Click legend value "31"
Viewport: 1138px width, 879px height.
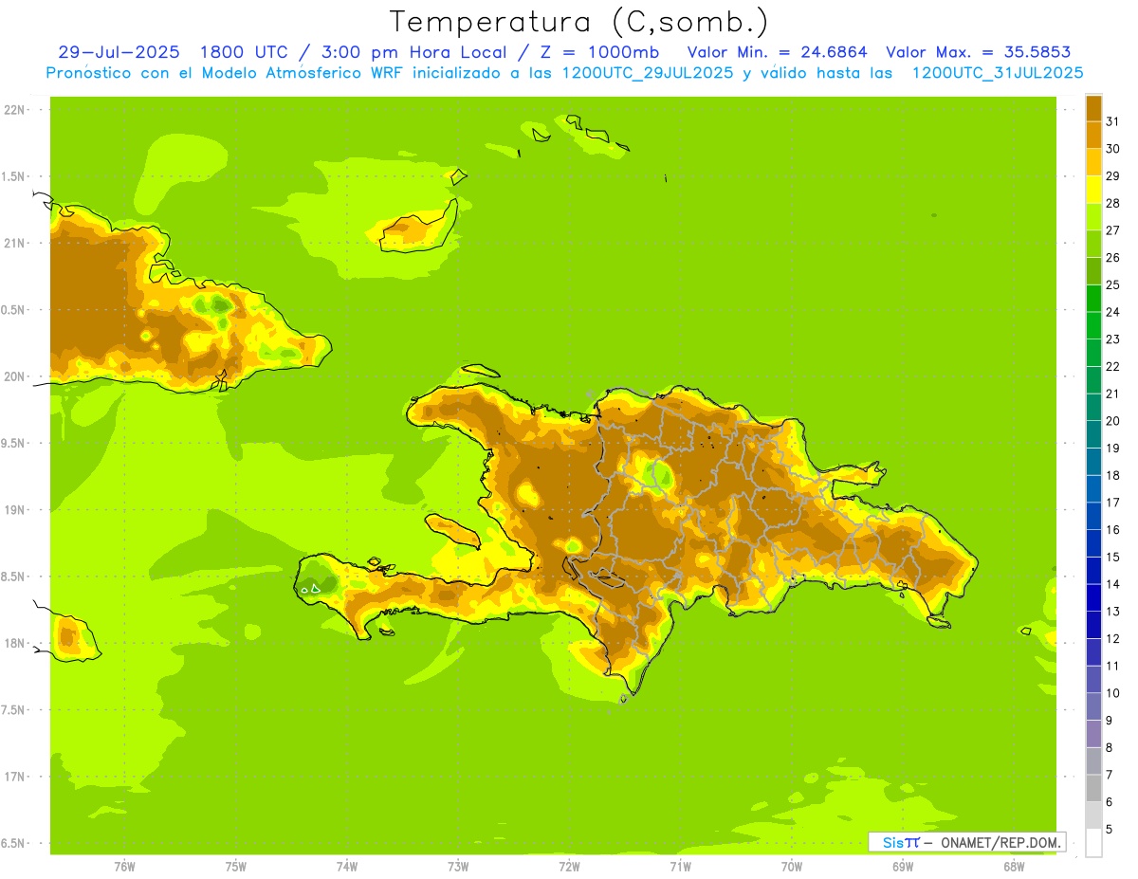point(1112,120)
